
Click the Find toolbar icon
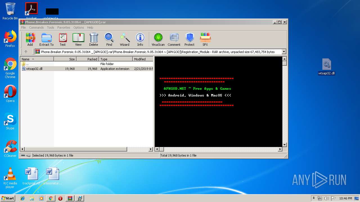tap(109, 39)
